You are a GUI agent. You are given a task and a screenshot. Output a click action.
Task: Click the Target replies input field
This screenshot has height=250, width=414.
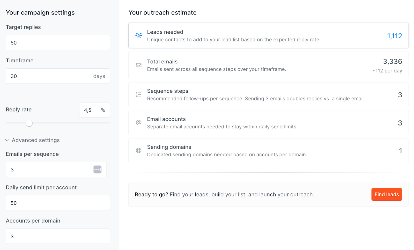(58, 43)
